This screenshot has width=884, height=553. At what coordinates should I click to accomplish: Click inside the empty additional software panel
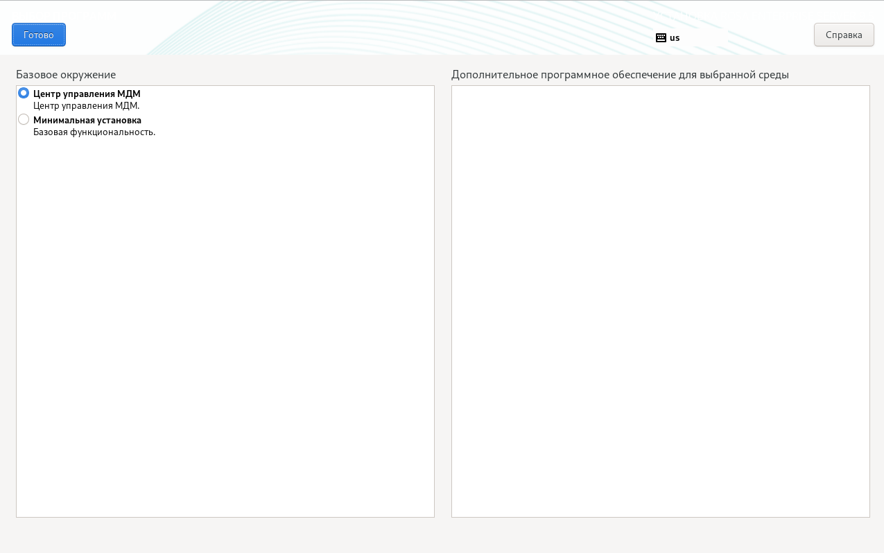pyautogui.click(x=660, y=301)
